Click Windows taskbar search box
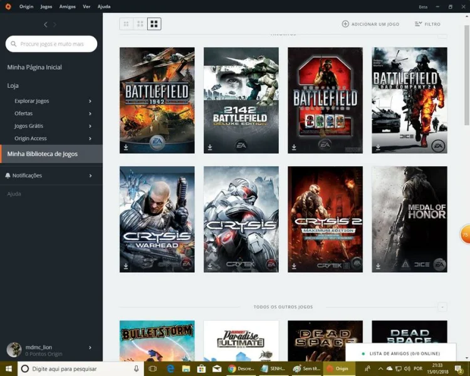470x376 pixels. [81, 368]
